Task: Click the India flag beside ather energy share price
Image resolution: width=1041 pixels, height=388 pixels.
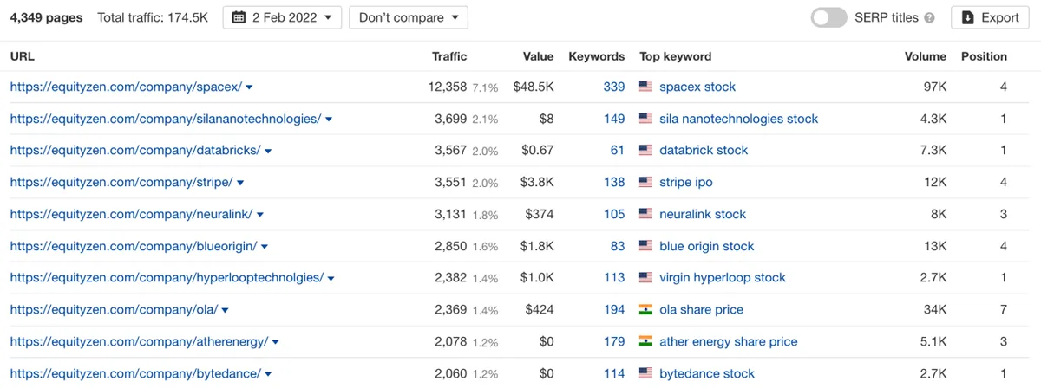Action: click(x=645, y=341)
